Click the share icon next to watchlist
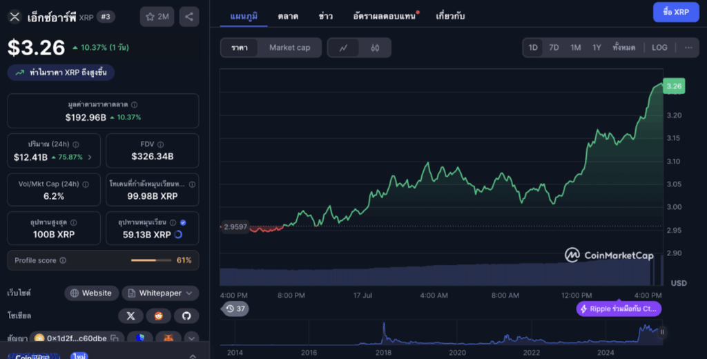Image resolution: width=707 pixels, height=359 pixels. (189, 17)
